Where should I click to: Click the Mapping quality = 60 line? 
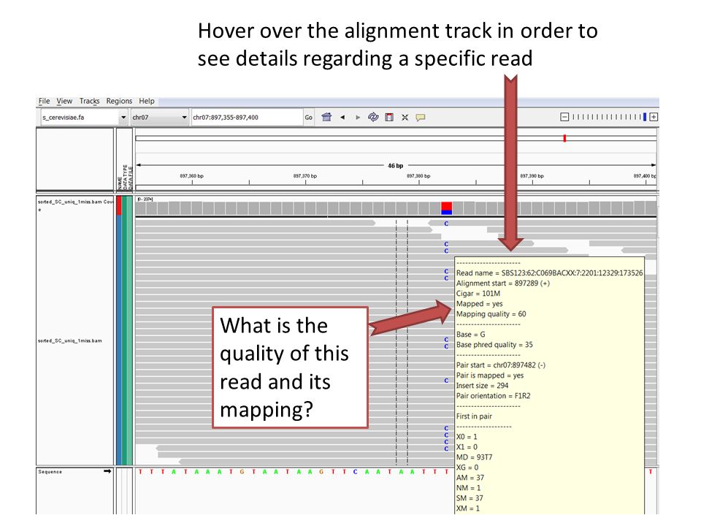(491, 314)
